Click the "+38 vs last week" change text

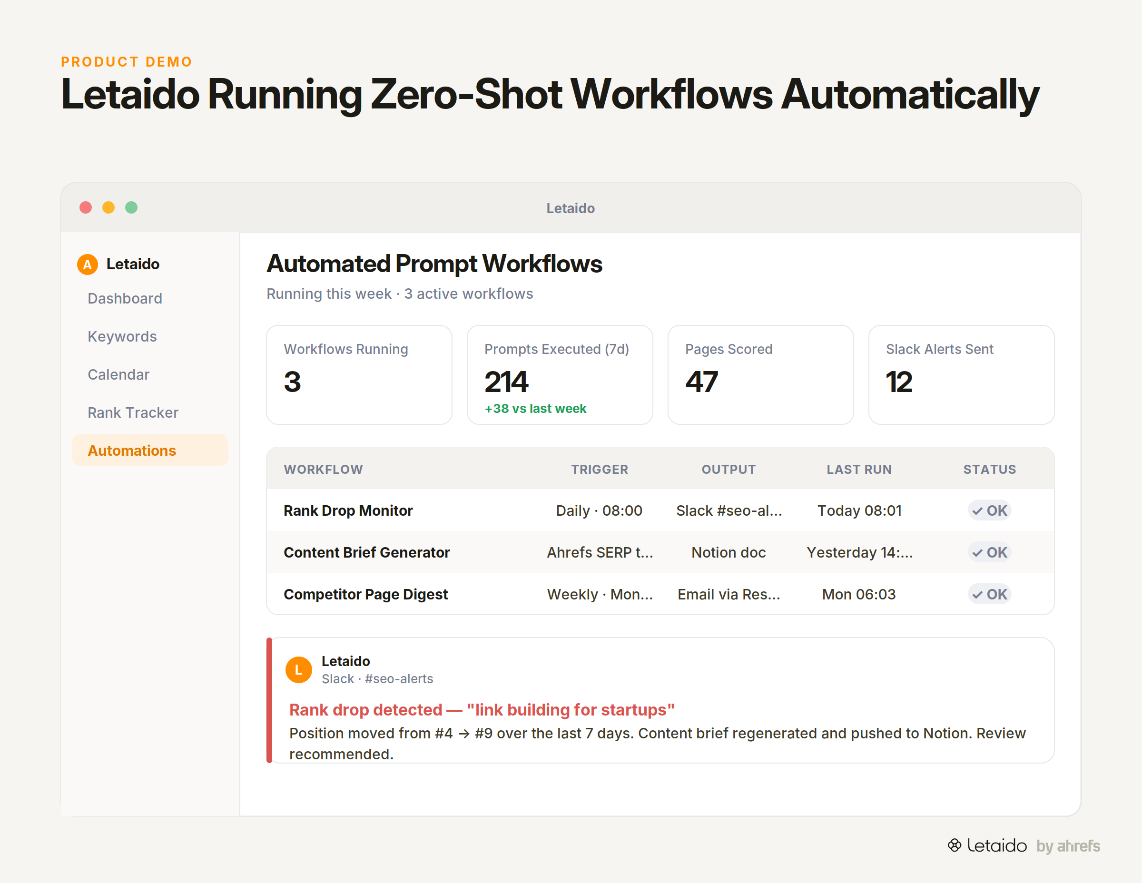(535, 409)
